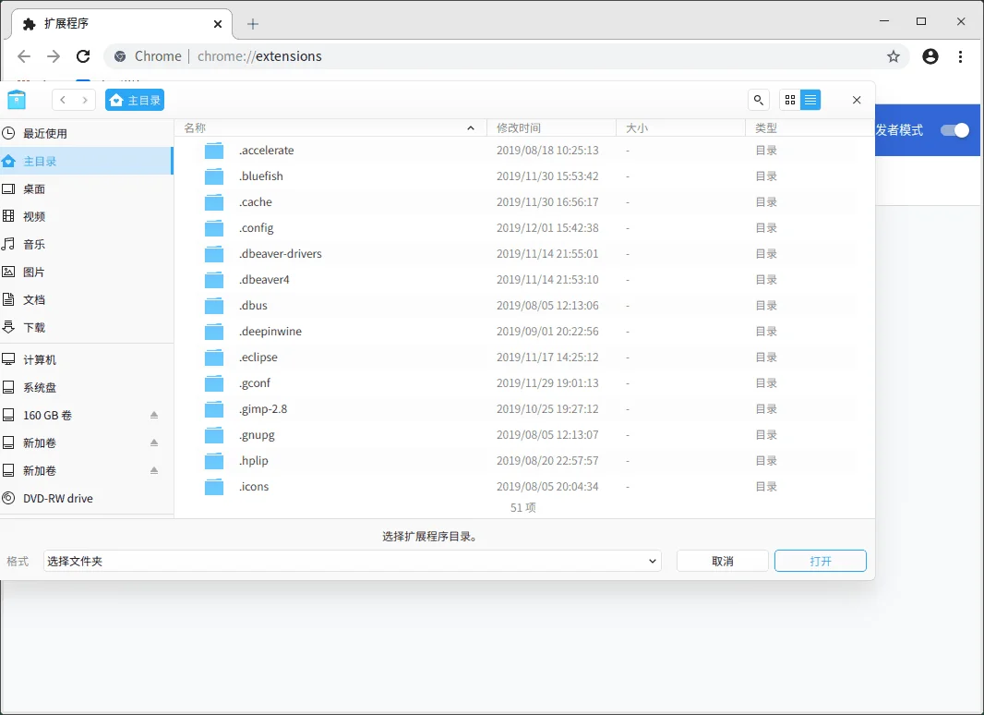984x715 pixels.
Task: Select the .gimp-2.8 folder icon
Action: click(214, 408)
